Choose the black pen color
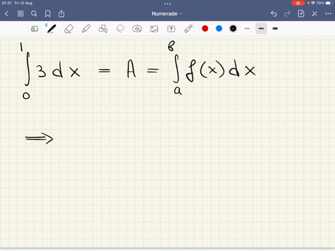This screenshot has height=251, width=335. pos(233,29)
